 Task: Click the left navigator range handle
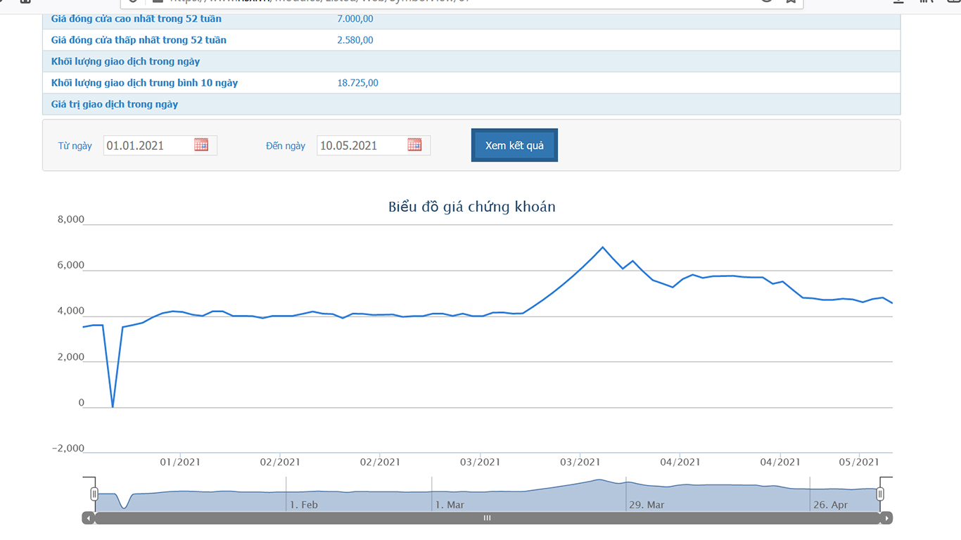point(94,494)
